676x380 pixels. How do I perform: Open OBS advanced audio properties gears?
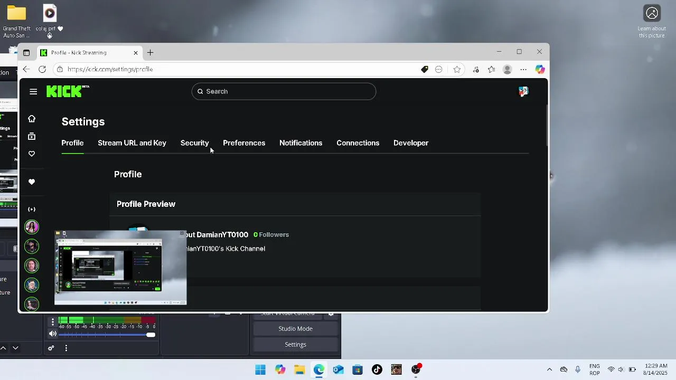click(51, 348)
